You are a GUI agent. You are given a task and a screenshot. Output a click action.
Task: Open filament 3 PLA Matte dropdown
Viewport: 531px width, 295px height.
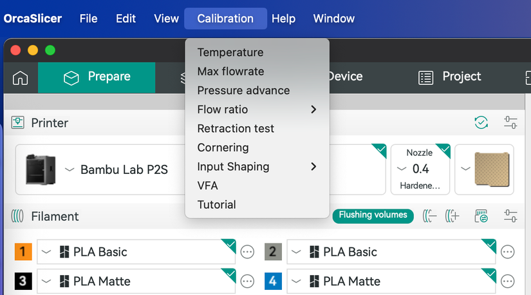pos(46,281)
